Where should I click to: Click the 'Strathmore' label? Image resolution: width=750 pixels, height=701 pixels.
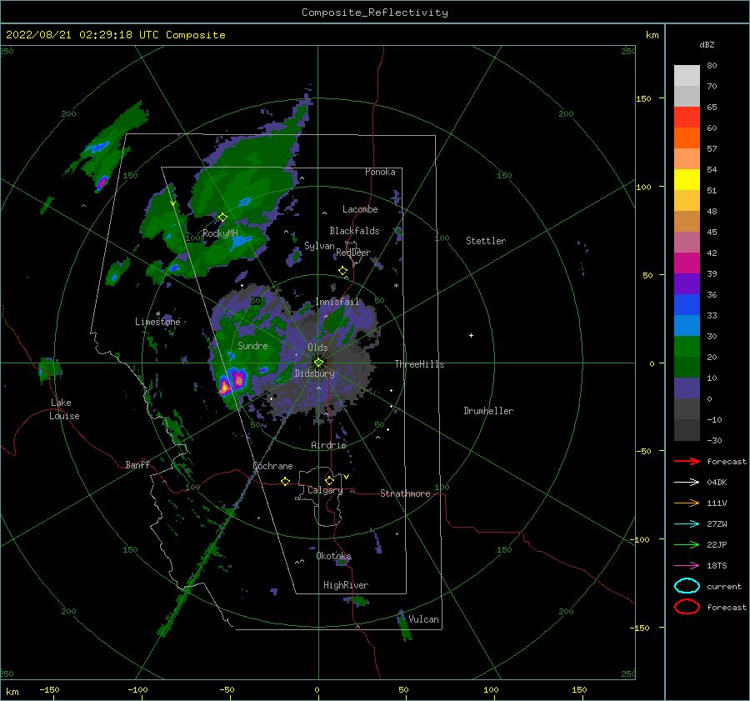405,493
